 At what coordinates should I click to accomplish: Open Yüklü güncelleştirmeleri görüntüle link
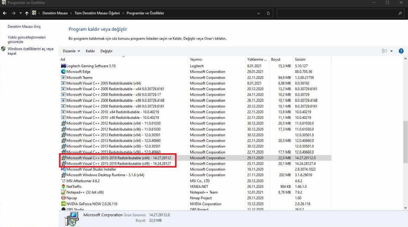pos(27,40)
